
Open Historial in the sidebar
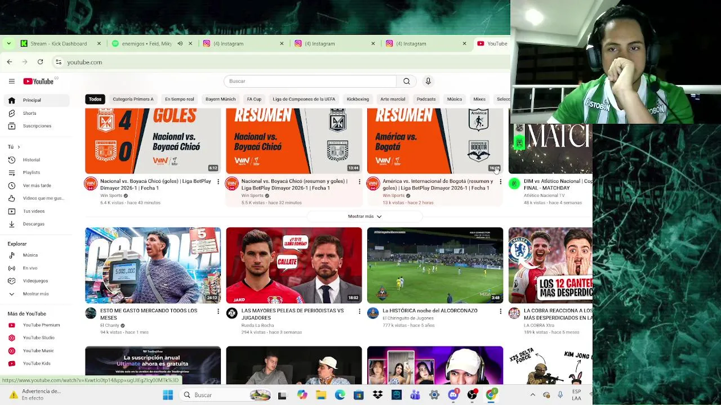pyautogui.click(x=36, y=160)
